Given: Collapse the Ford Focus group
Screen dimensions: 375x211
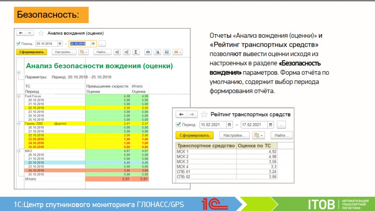Looking at the screenshot, I should tap(18, 96).
